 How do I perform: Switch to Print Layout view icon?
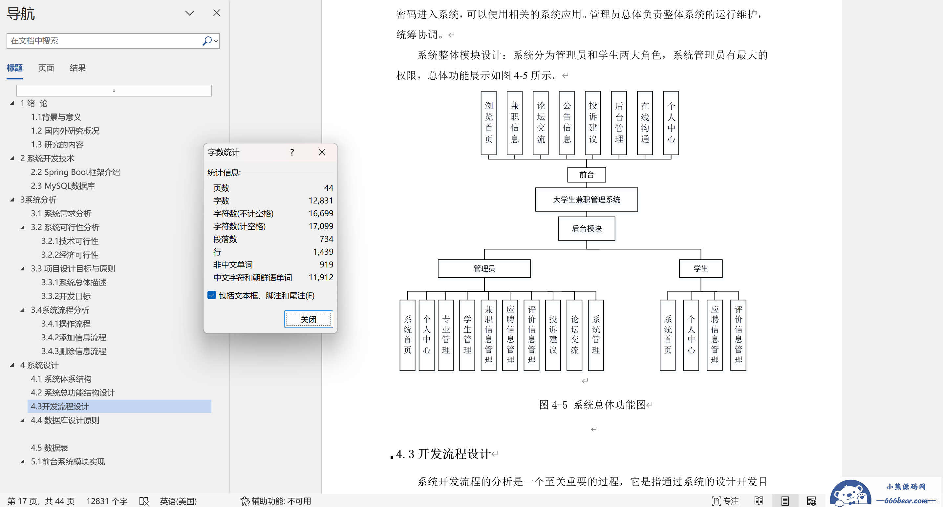[785, 501]
